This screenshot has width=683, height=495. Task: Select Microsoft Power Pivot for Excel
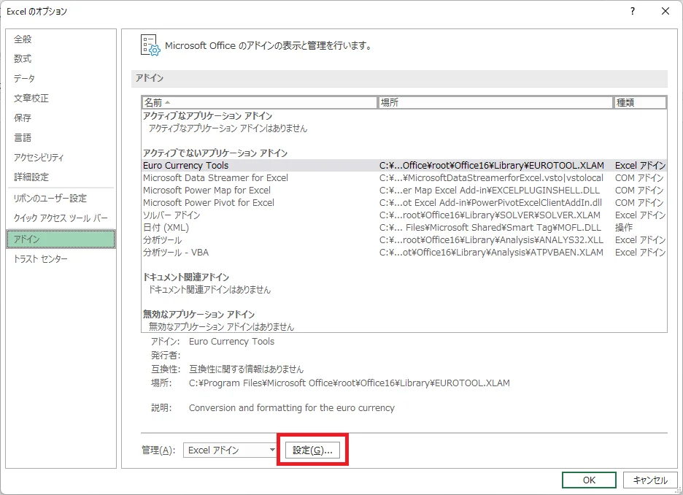[x=209, y=203]
